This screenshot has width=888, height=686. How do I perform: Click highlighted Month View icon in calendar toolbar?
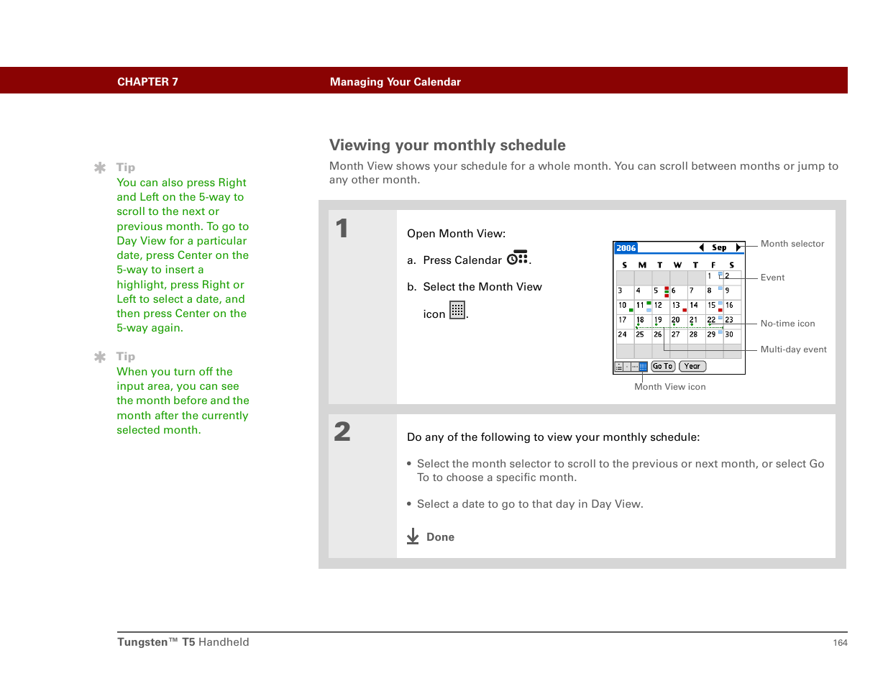(x=644, y=367)
